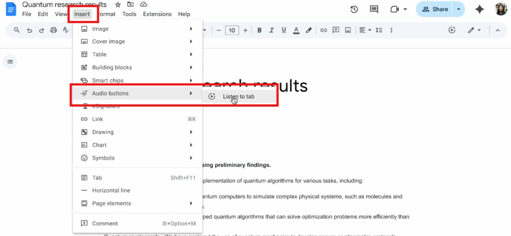This screenshot has width=511, height=236.
Task: Open the account profile picture
Action: point(501,9)
